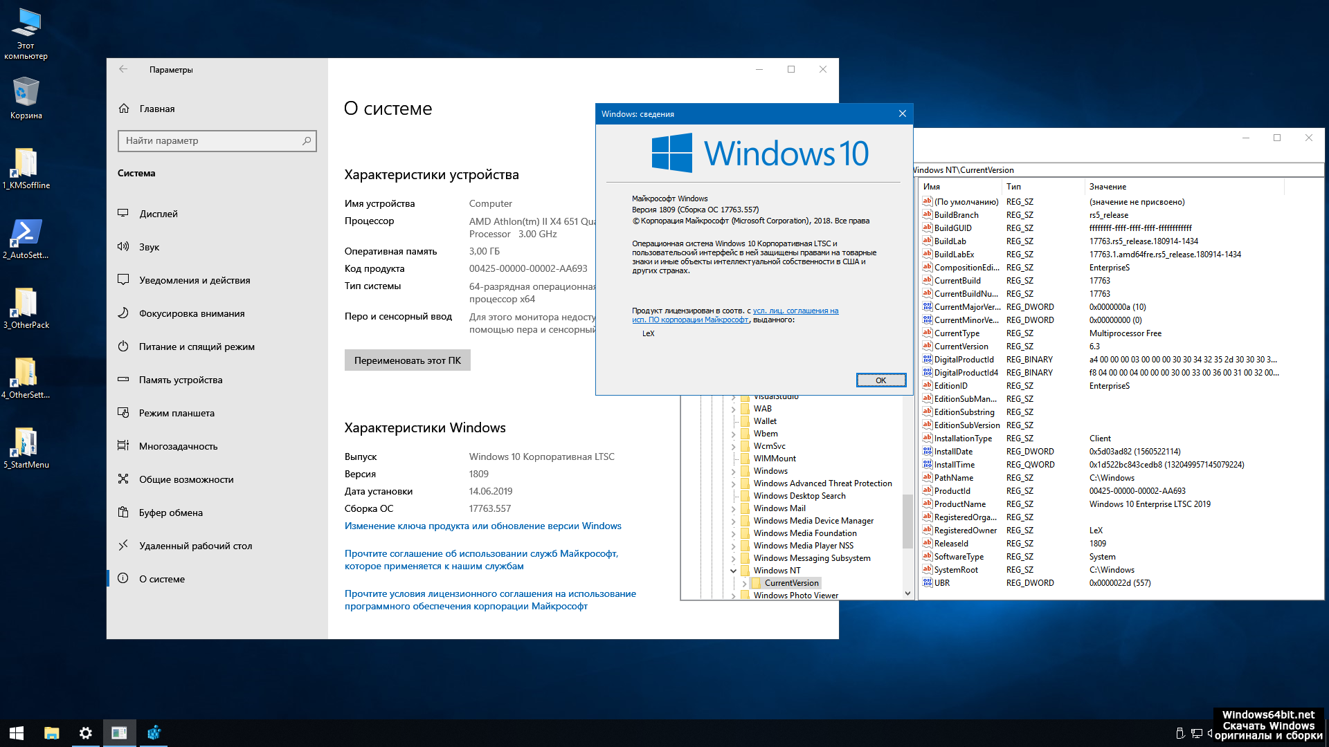Expand the CurrentVersion registry key

pyautogui.click(x=744, y=583)
